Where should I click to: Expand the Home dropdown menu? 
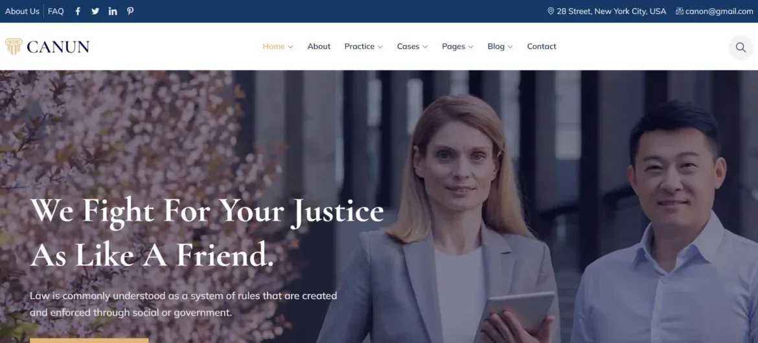pyautogui.click(x=277, y=47)
